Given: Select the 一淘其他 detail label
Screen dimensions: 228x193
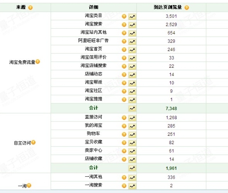Looking at the screenshot, I should pyautogui.click(x=94, y=176).
